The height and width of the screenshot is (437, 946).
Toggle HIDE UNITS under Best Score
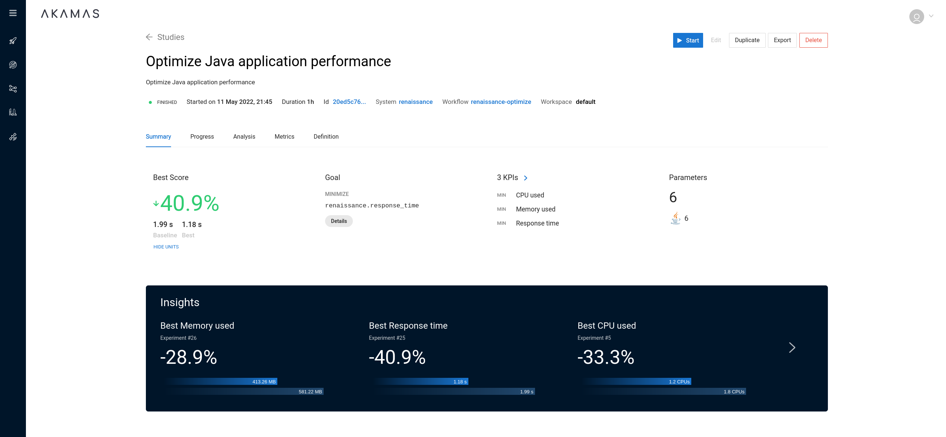coord(166,247)
